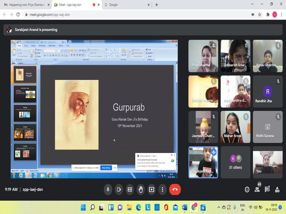286x214 pixels.
Task: Open taskbar Search magnifier
Action: coord(92,207)
